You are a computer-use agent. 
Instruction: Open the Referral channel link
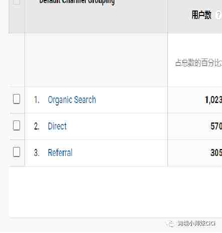tap(60, 152)
